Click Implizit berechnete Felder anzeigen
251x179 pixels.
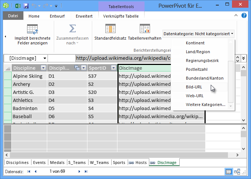coord(33,34)
